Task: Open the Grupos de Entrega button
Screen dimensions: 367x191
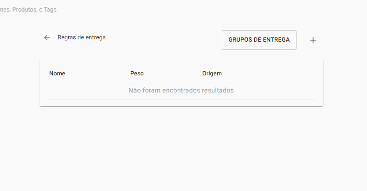Action: pos(259,40)
